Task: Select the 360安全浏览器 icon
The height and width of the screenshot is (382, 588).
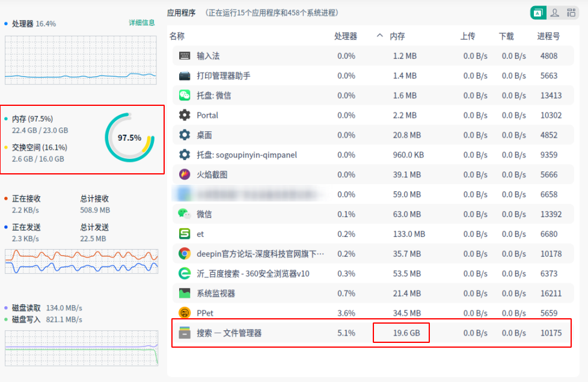Action: coord(185,273)
